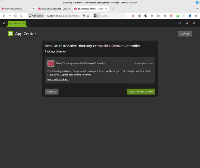200x168 pixels.
Task: Open the UMC hamburger menu
Action: click(x=194, y=23)
